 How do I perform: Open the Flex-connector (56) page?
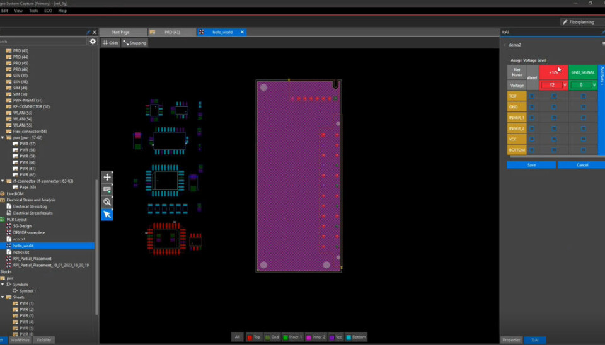pyautogui.click(x=30, y=132)
